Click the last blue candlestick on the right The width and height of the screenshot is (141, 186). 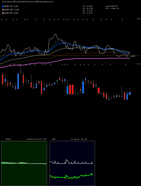coord(130,94)
